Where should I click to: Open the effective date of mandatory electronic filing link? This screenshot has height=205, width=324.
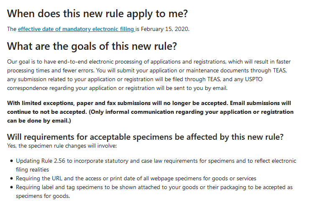coord(76,29)
